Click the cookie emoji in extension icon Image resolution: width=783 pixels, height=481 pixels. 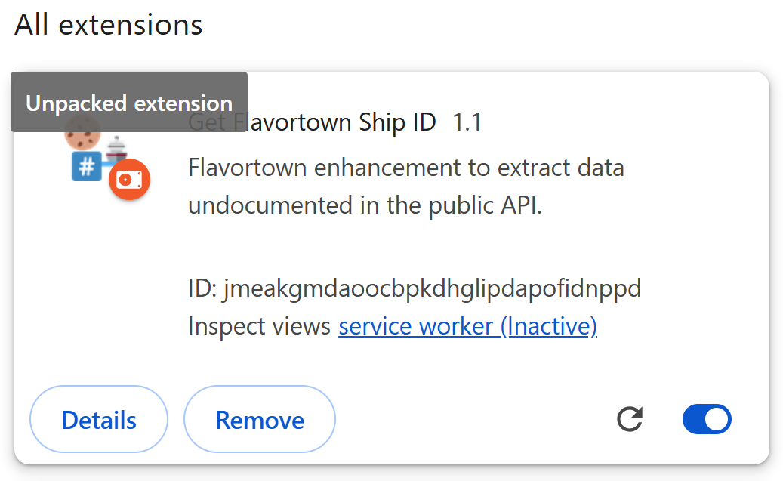pyautogui.click(x=82, y=135)
